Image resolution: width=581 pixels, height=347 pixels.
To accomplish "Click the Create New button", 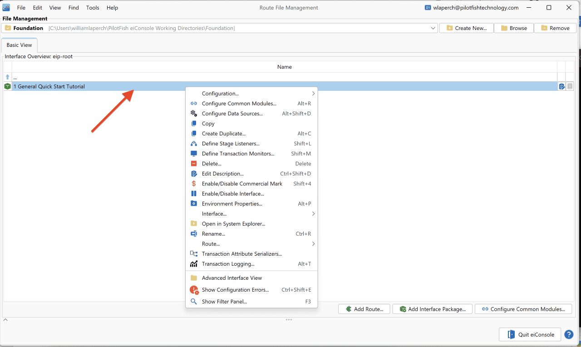I will point(467,28).
